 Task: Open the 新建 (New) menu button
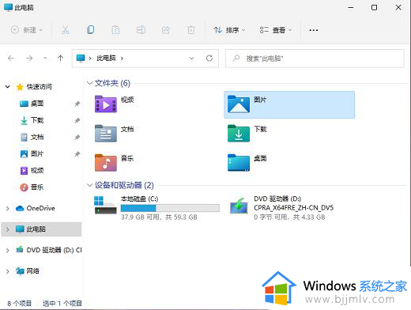click(x=27, y=30)
